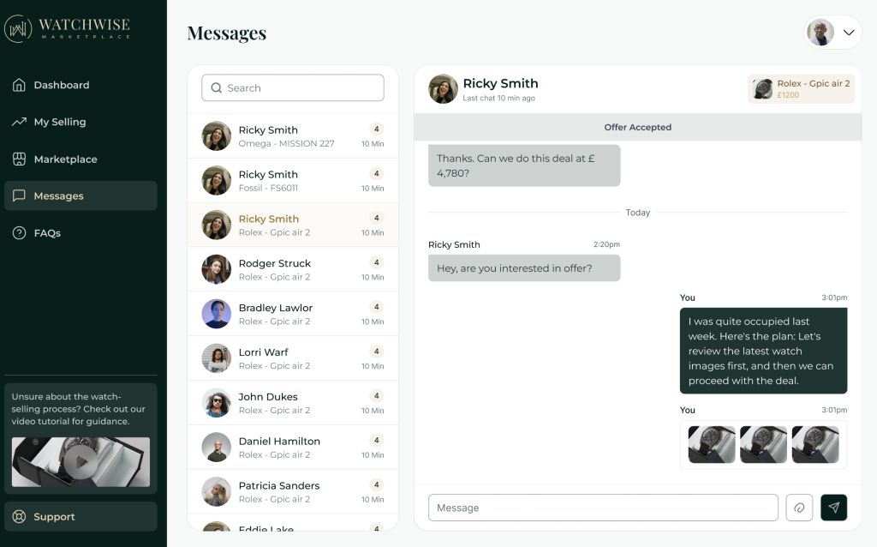Click the £1200 price in header tag
The image size is (877, 547).
point(788,95)
